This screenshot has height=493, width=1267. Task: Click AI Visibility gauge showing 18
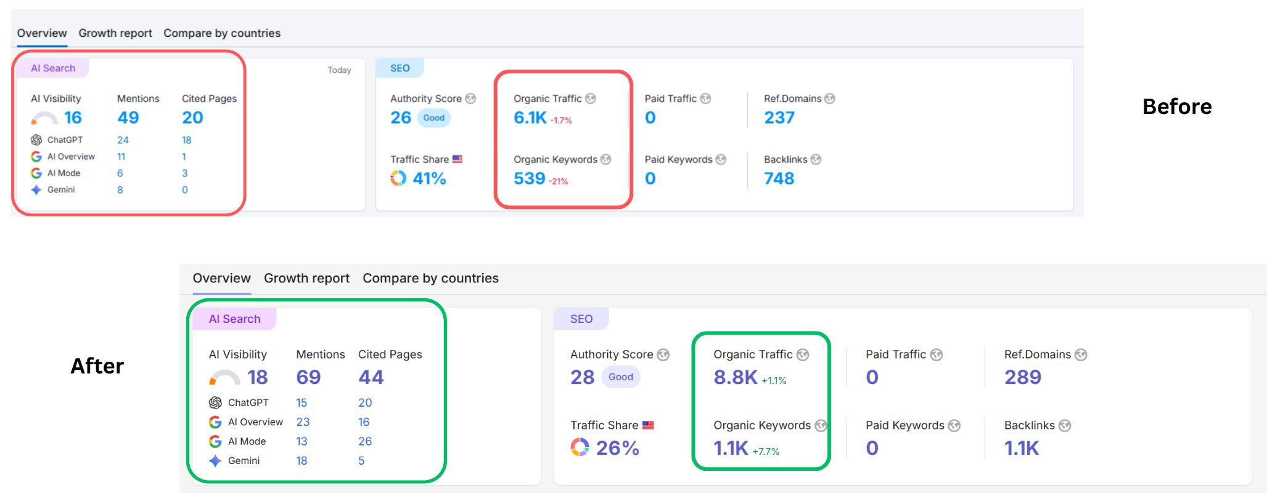click(224, 377)
